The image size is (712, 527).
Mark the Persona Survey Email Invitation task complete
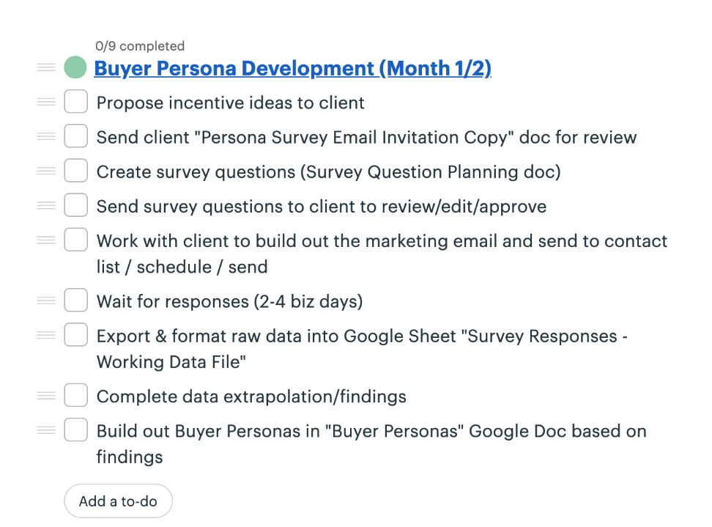[75, 136]
